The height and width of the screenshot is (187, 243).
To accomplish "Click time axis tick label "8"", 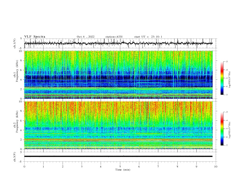I will point(177,167).
